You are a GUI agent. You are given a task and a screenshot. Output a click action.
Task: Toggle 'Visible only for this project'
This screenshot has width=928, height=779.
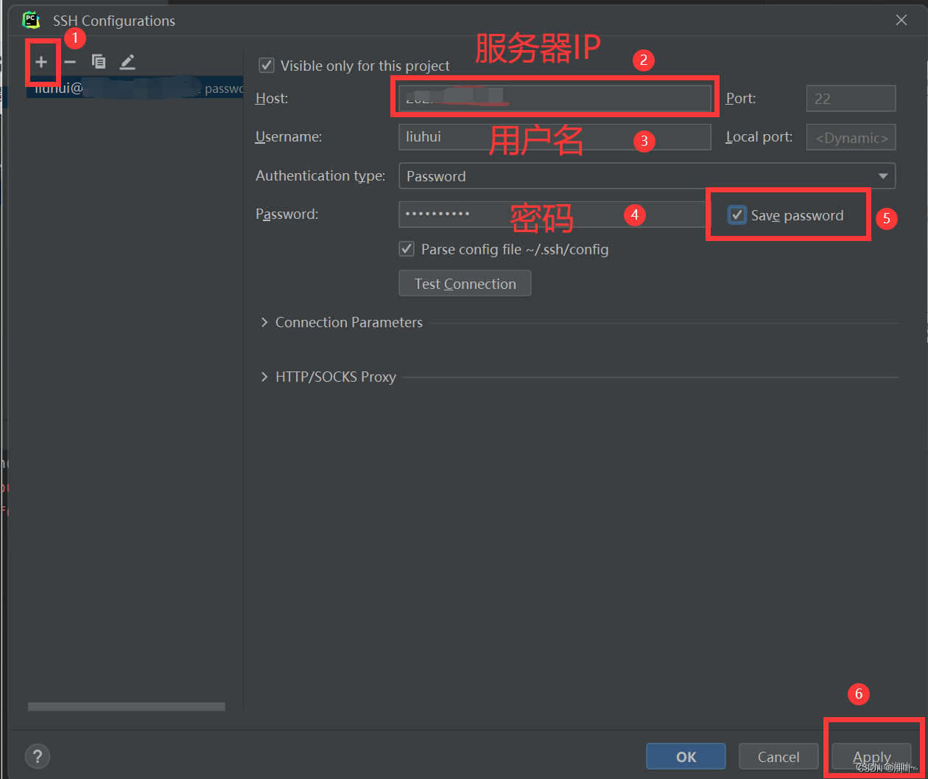click(266, 66)
